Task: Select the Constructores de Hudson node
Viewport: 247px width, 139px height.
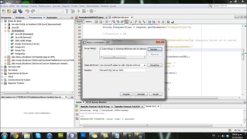Action: click(x=19, y=80)
